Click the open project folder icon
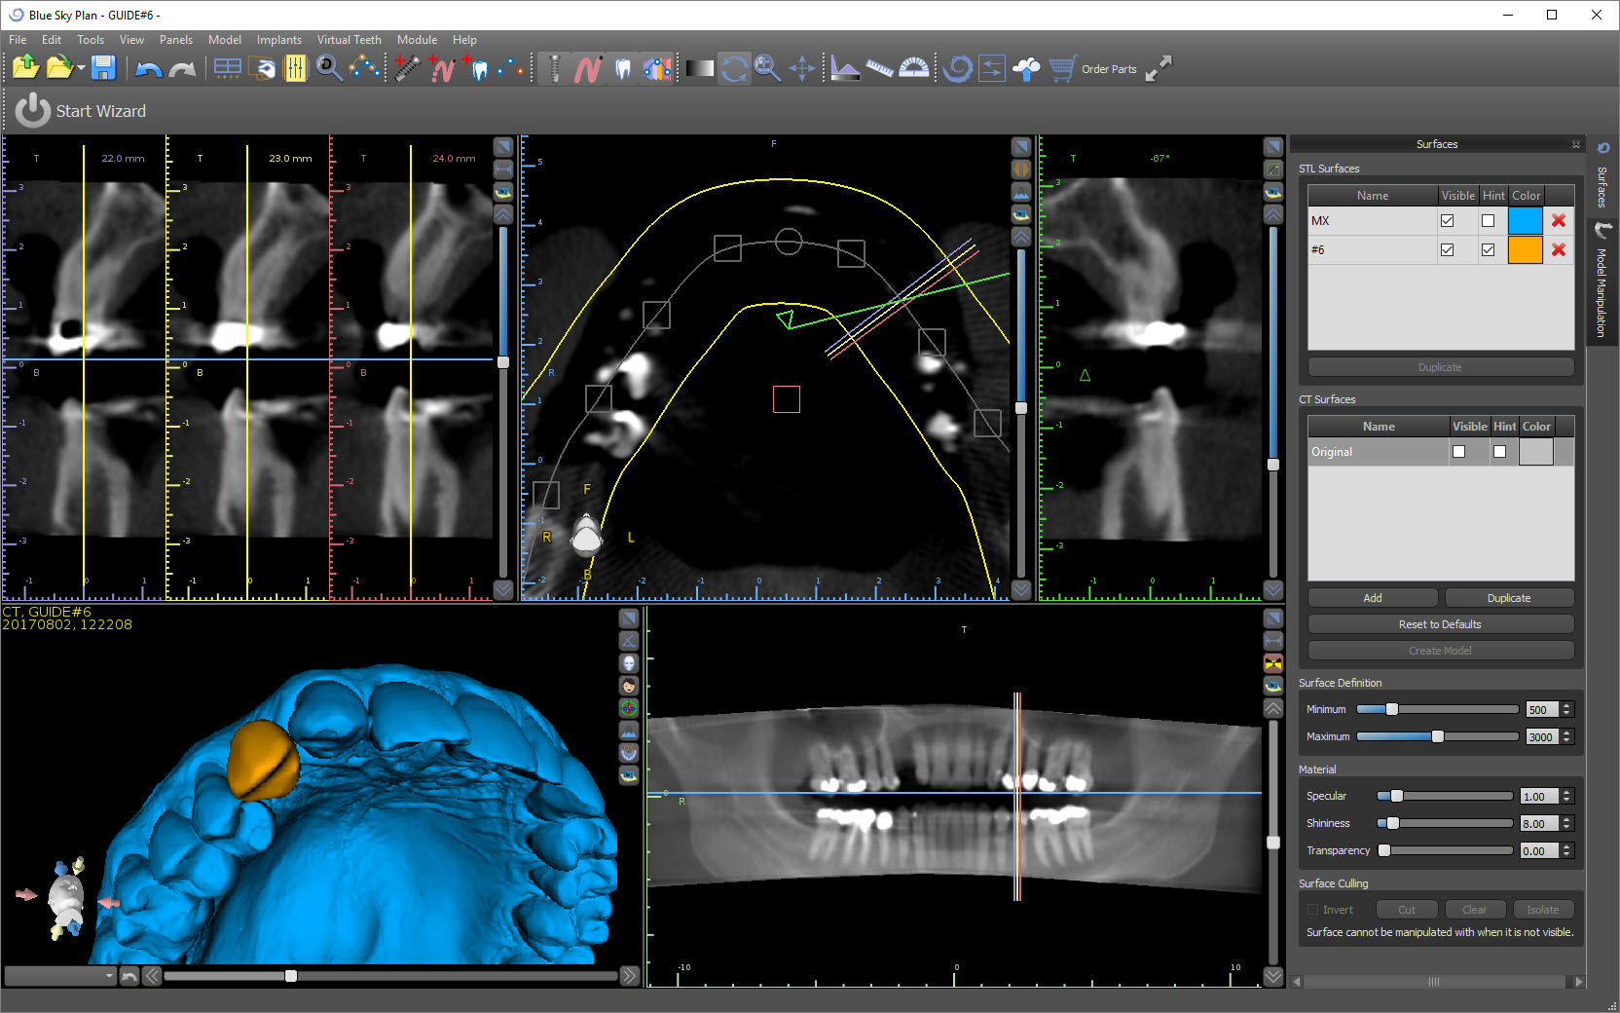Viewport: 1620px width, 1013px height. (x=59, y=67)
